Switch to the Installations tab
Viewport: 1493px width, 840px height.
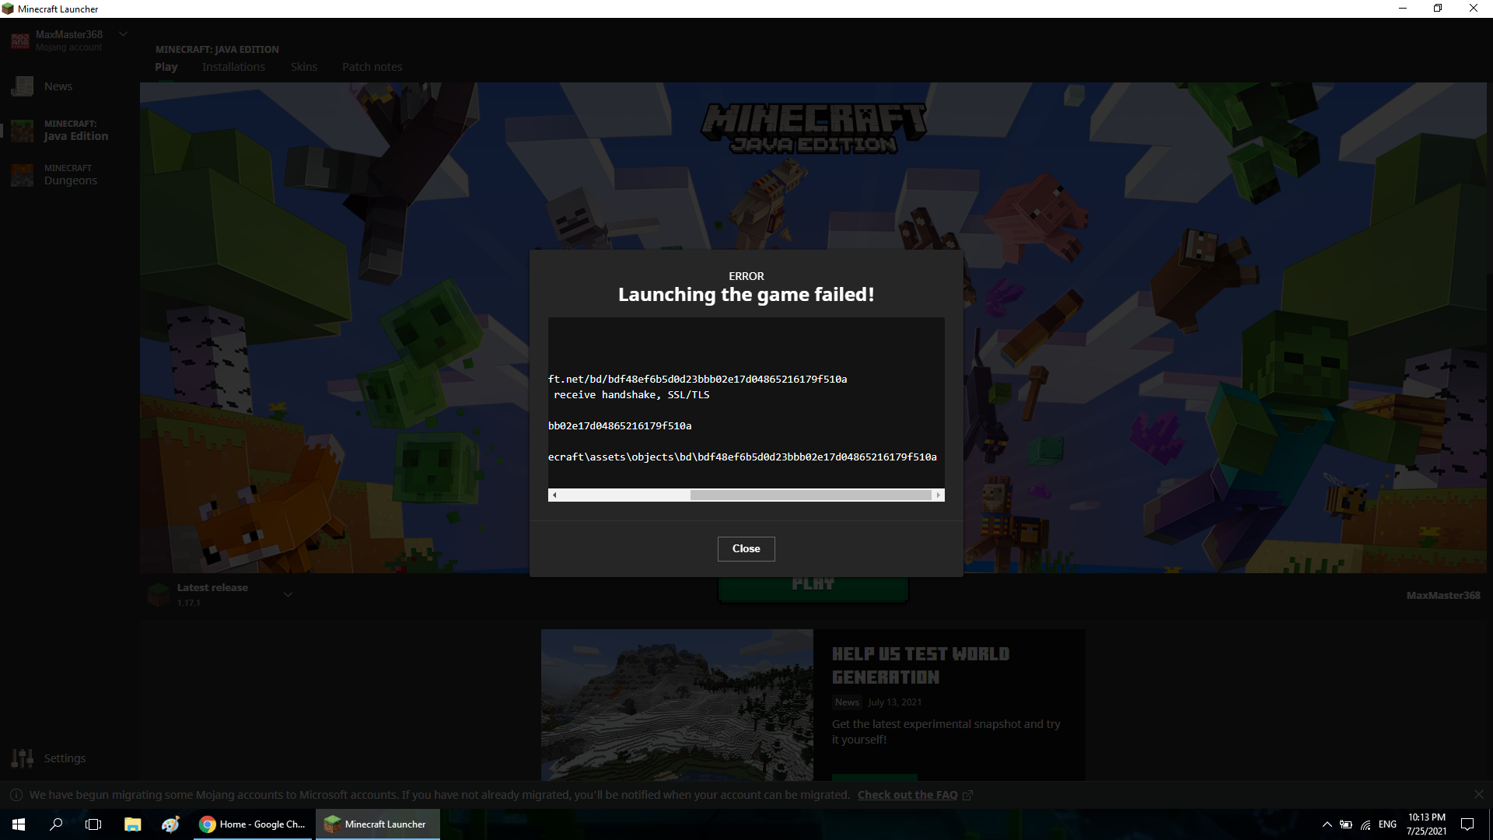(x=233, y=67)
